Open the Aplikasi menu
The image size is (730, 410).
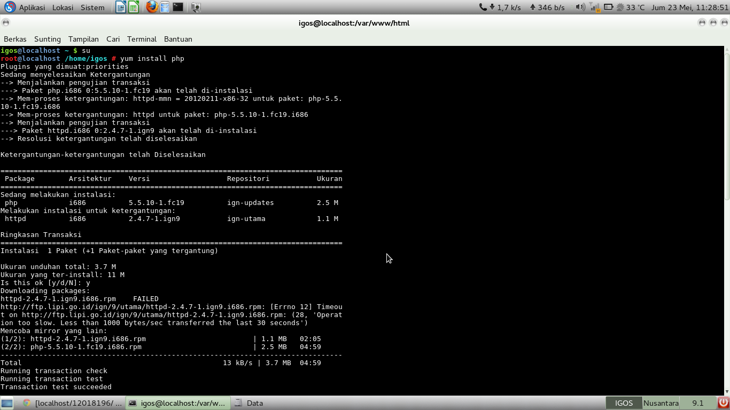(32, 7)
